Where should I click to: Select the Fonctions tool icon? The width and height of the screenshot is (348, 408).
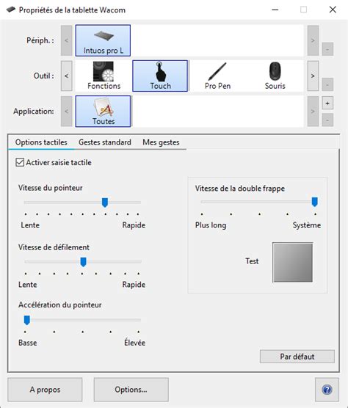[x=104, y=76]
